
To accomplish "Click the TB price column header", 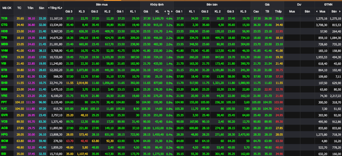I will [267, 11].
